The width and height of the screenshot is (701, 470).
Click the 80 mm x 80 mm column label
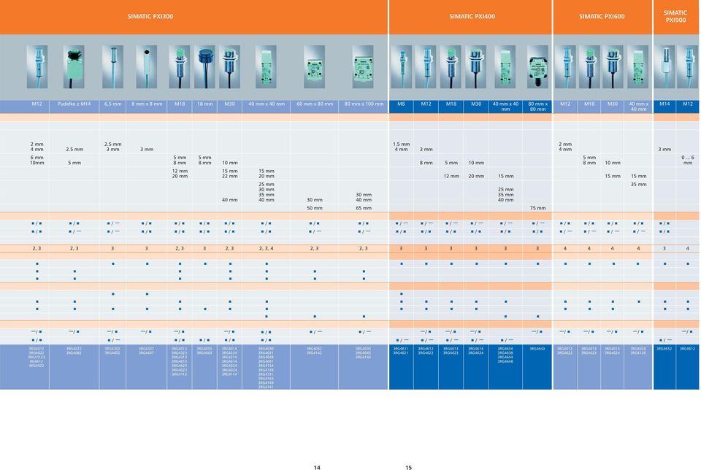click(538, 107)
